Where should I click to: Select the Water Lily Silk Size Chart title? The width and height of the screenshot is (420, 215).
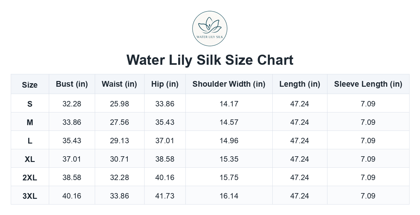click(210, 60)
